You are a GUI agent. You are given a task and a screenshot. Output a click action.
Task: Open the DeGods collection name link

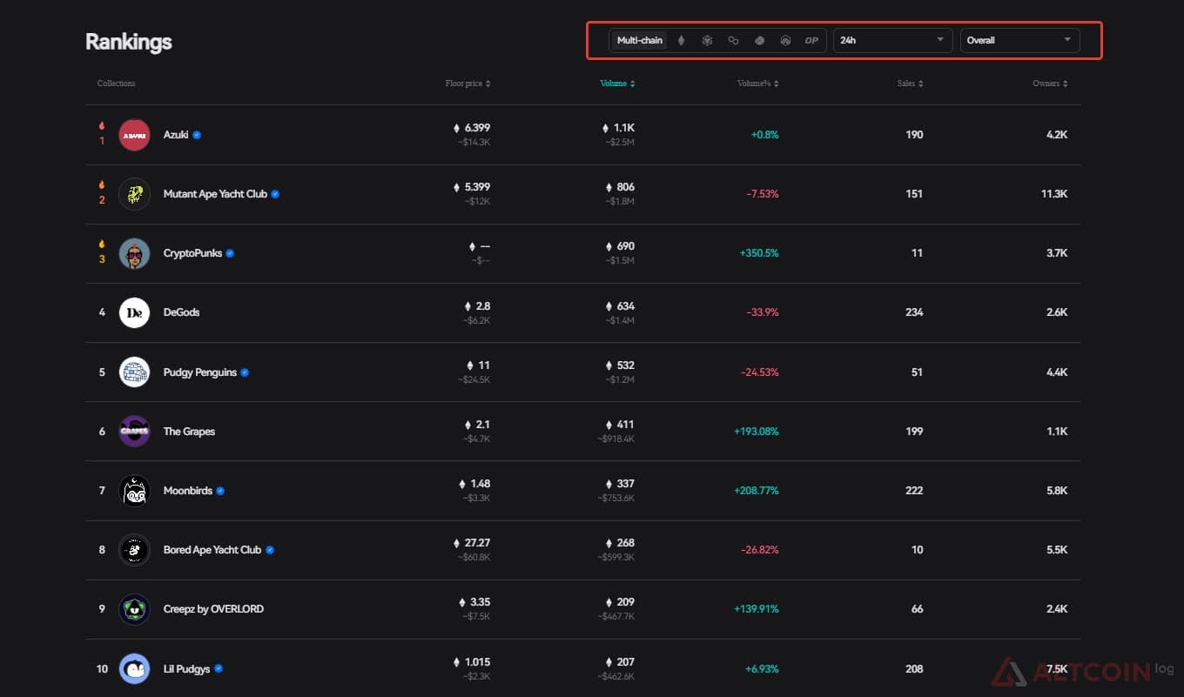(181, 312)
